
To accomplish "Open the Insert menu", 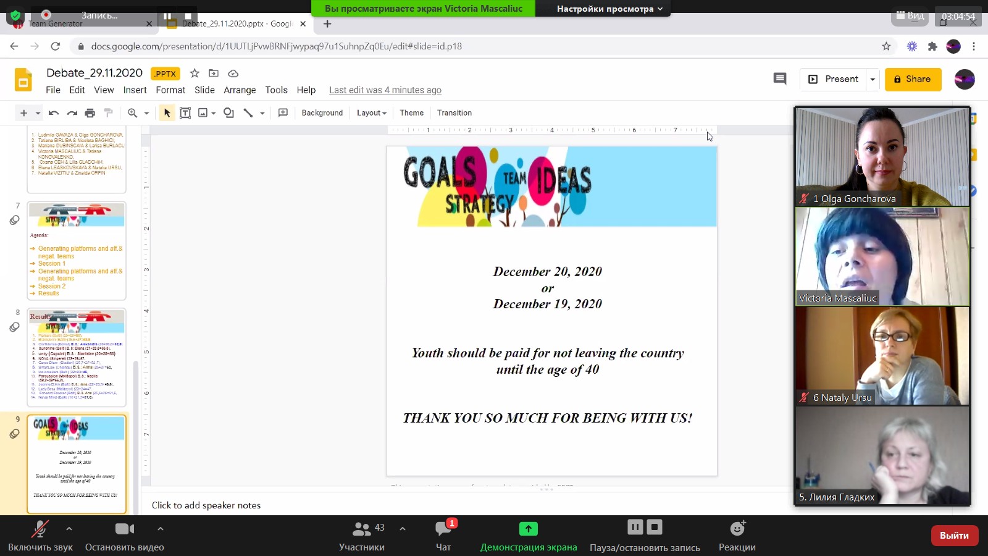I will 135,90.
